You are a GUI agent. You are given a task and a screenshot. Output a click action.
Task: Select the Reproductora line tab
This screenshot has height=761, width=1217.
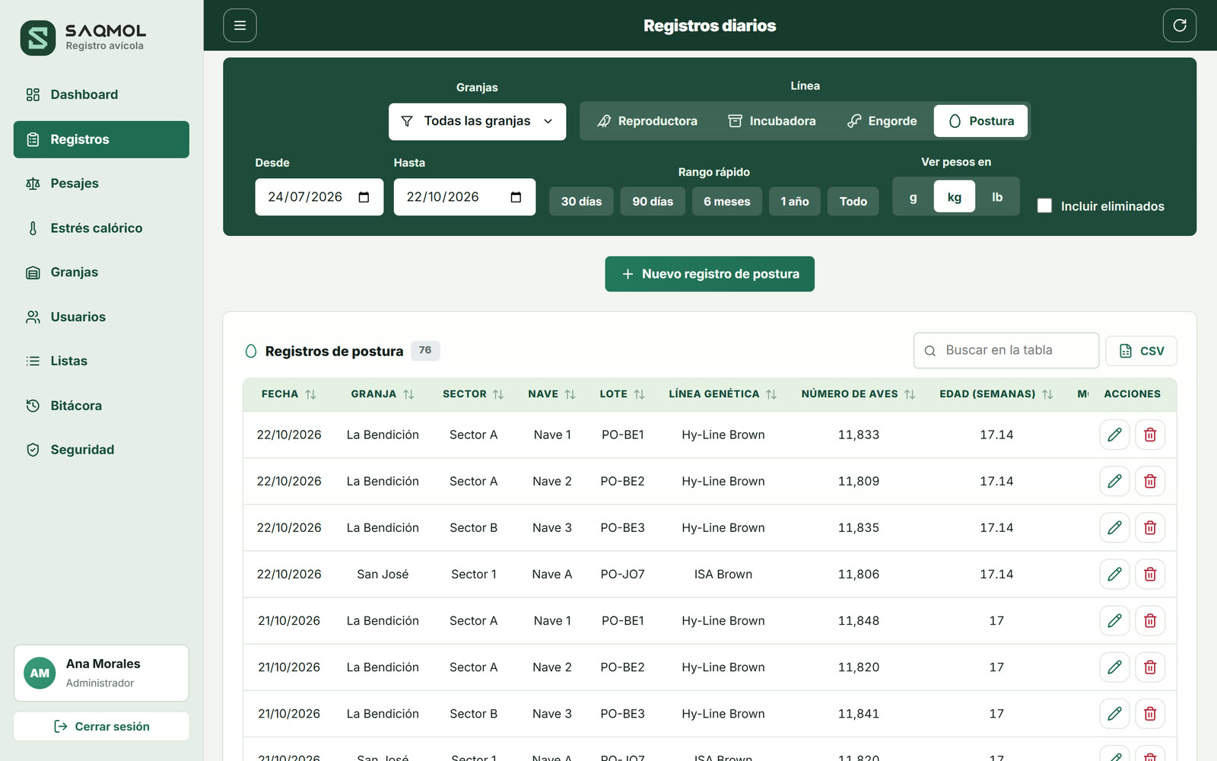pos(647,121)
